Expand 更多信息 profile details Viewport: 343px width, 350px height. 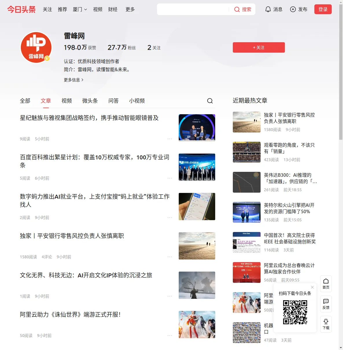click(x=74, y=80)
